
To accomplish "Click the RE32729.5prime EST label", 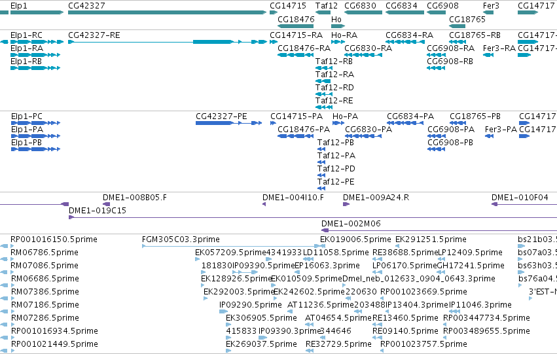I will [x=338, y=344].
